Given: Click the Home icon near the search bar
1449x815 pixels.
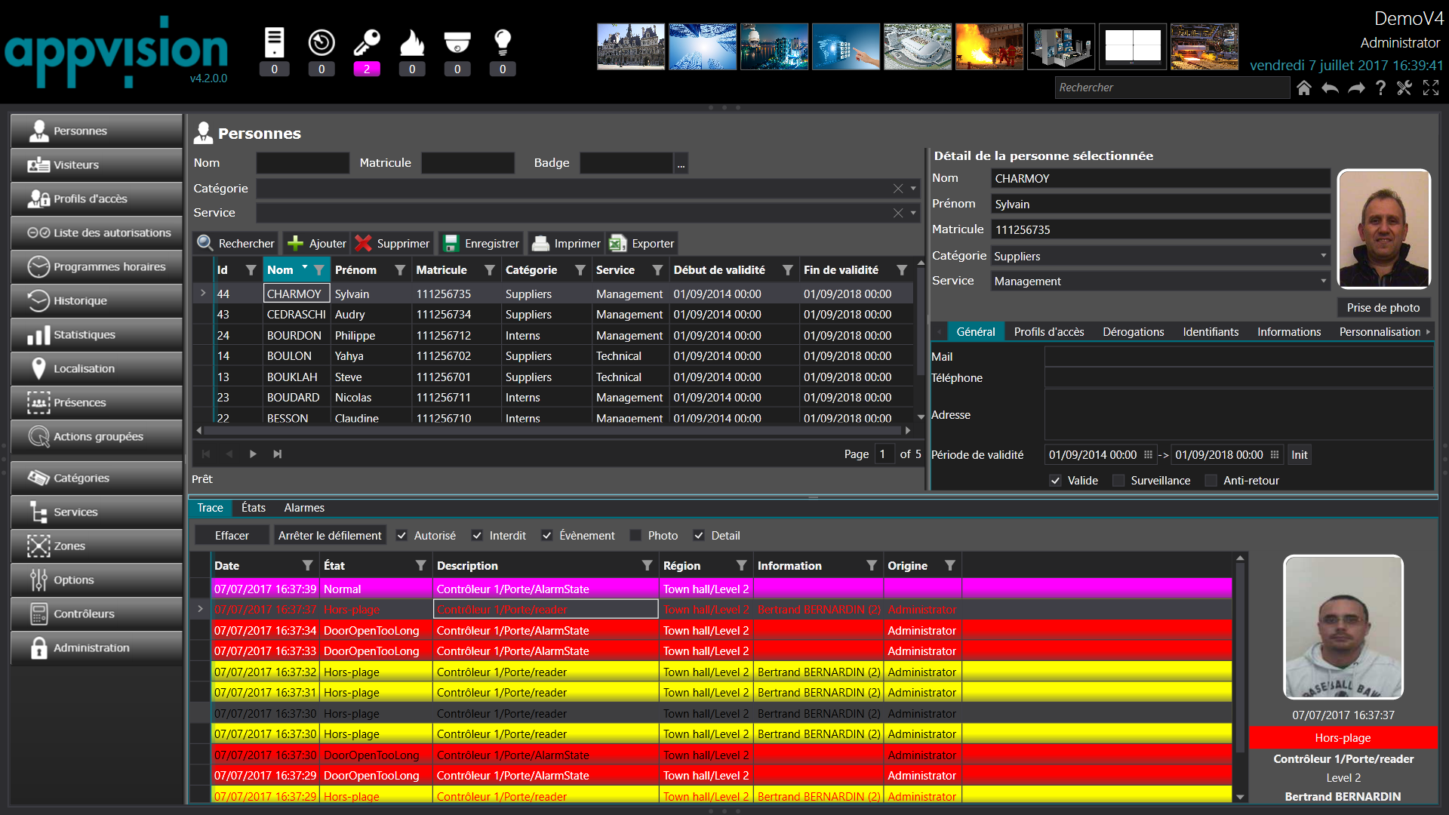Looking at the screenshot, I should [1303, 88].
